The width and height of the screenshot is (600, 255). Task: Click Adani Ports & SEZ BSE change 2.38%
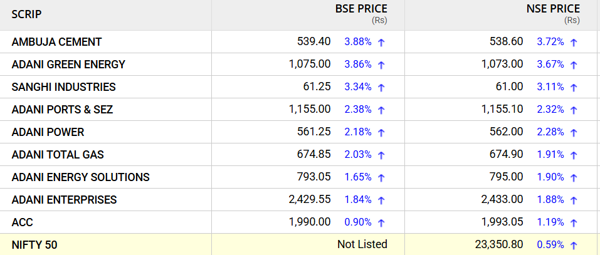(x=358, y=110)
